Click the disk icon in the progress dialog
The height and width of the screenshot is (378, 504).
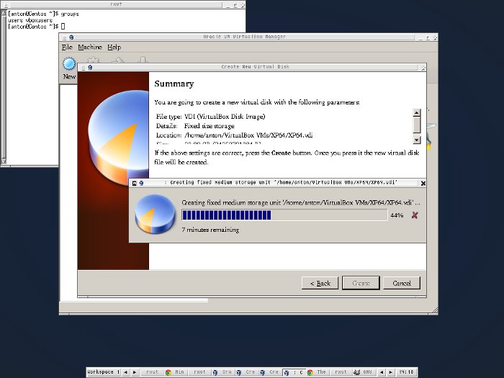pyautogui.click(x=155, y=213)
